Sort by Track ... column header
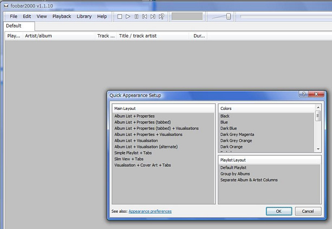This screenshot has width=332, height=229. click(106, 36)
